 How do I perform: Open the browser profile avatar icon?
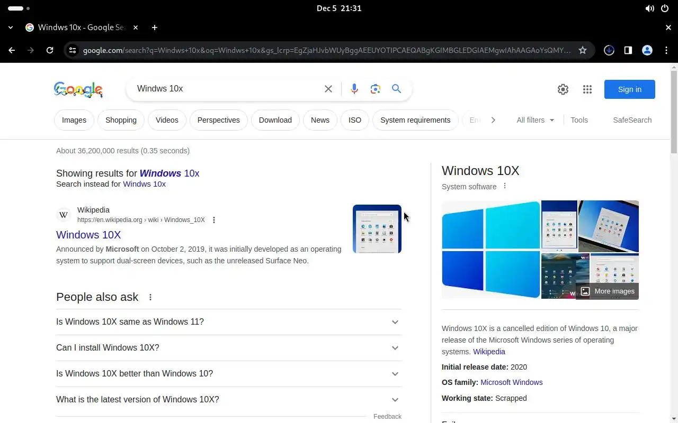(x=647, y=50)
